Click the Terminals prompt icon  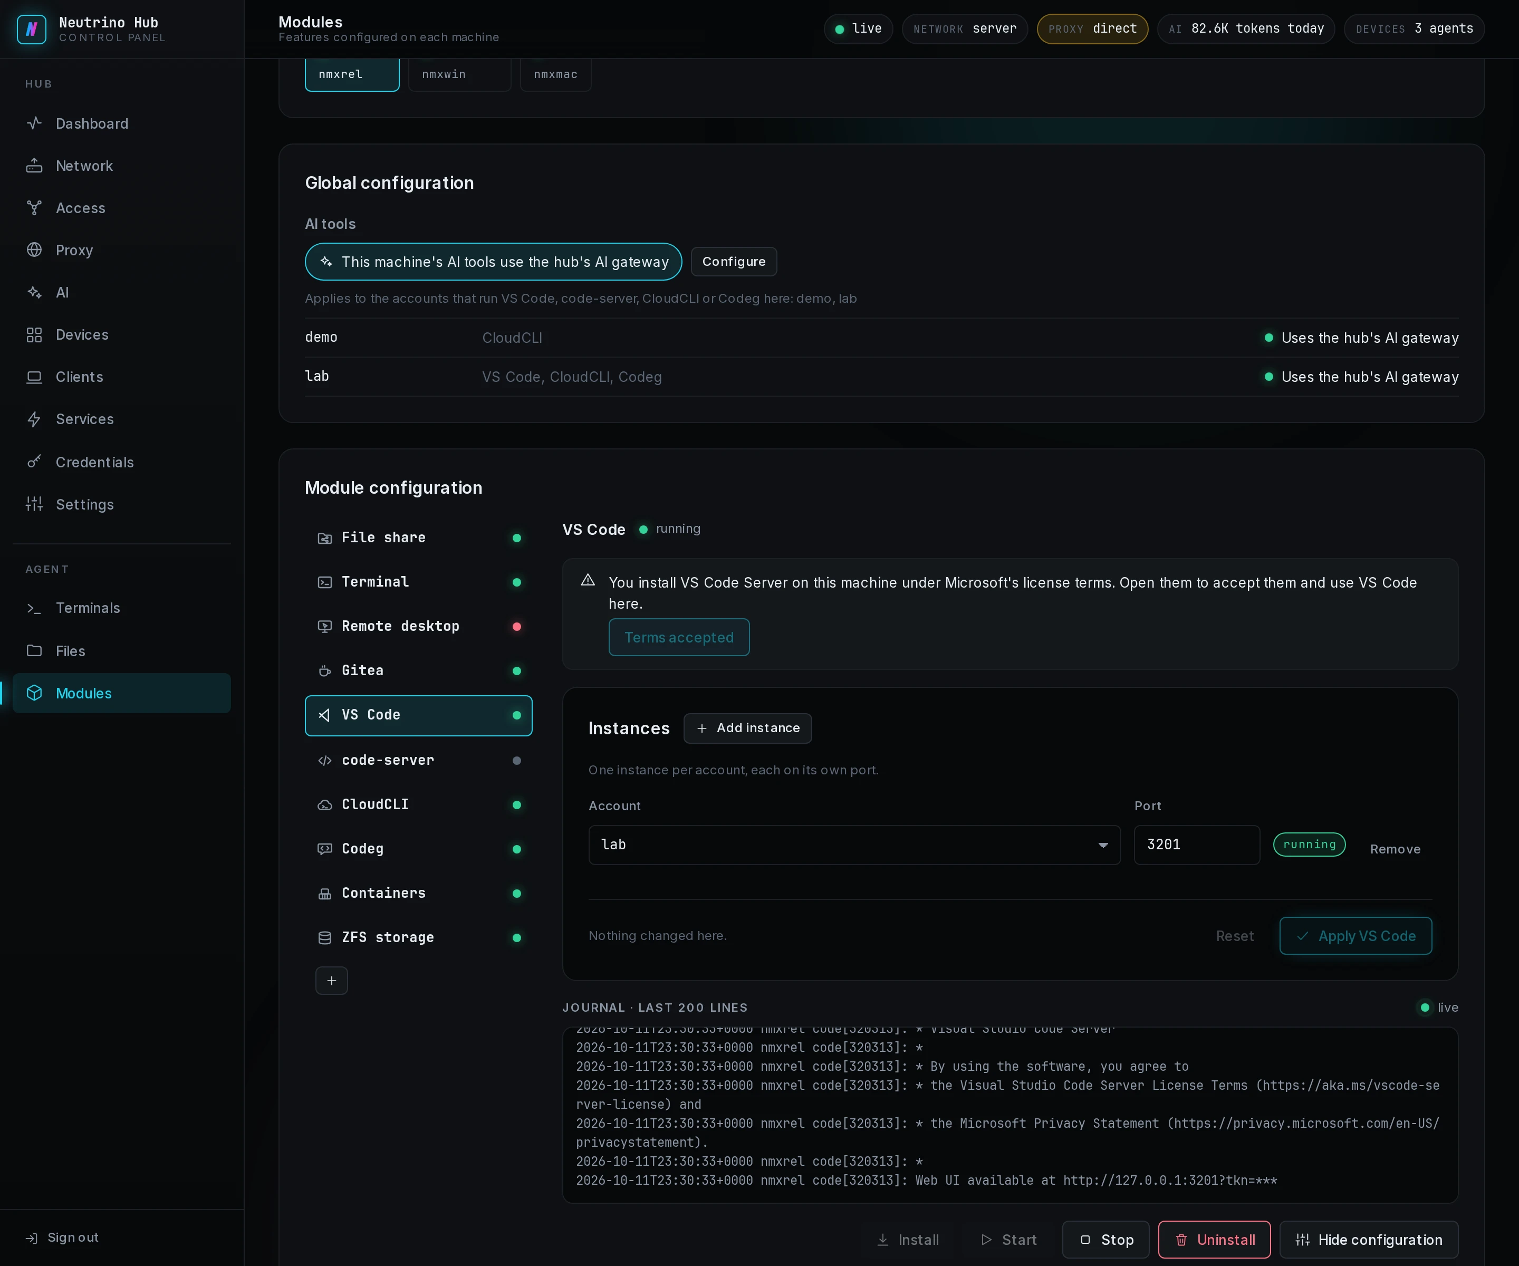click(x=34, y=608)
